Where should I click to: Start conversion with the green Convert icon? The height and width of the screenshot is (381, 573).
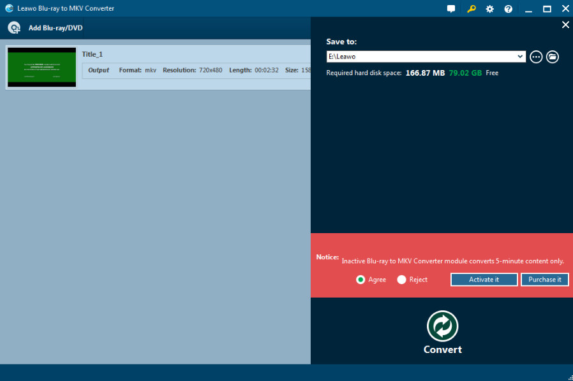(x=442, y=326)
